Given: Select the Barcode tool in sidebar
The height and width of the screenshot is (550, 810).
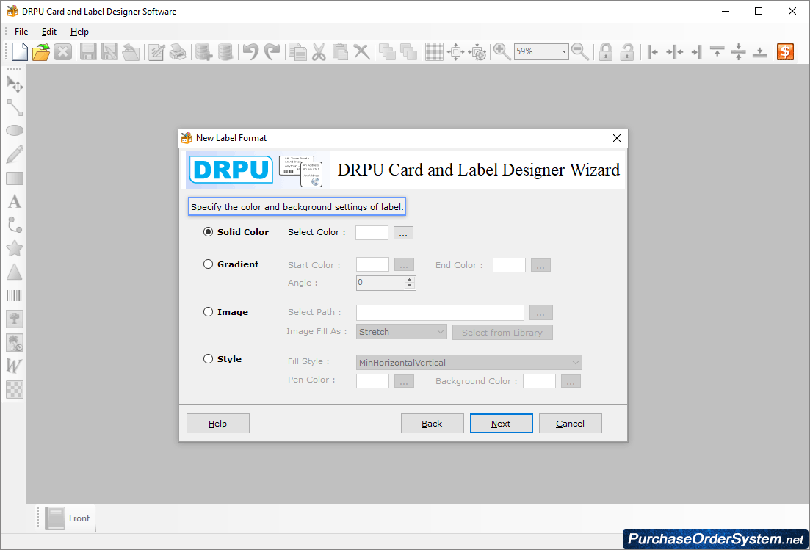Looking at the screenshot, I should pyautogui.click(x=15, y=295).
